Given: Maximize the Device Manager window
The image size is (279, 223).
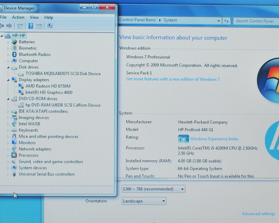Looking at the screenshot, I should pyautogui.click(x=94, y=7).
